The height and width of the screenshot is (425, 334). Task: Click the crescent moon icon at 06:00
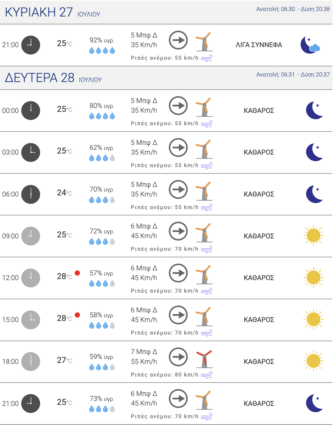[x=314, y=194]
